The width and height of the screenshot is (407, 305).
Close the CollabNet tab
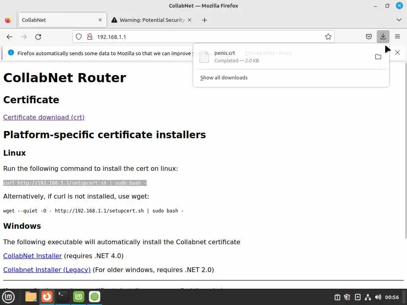coord(100,20)
